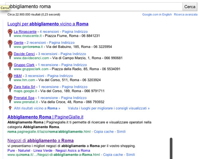Open Copia cache for quiroma result

[113, 155]
